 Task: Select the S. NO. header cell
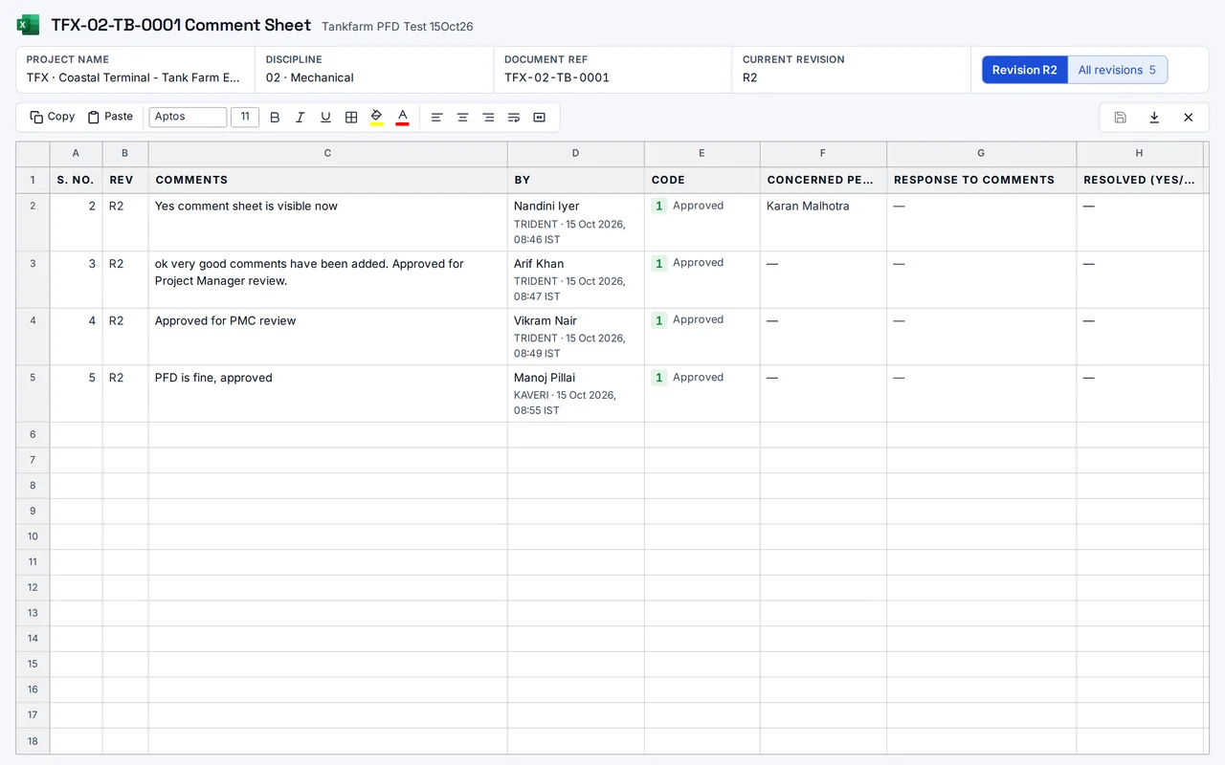pyautogui.click(x=76, y=180)
